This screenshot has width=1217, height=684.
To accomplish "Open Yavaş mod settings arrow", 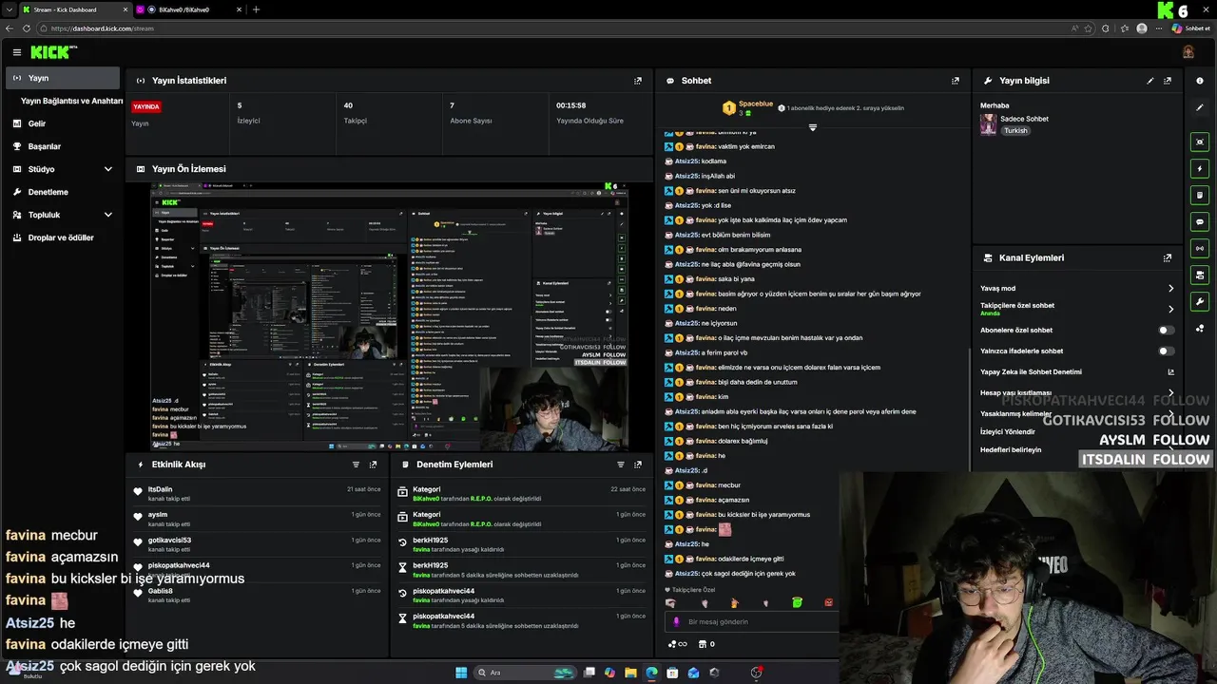I will 1170,288.
